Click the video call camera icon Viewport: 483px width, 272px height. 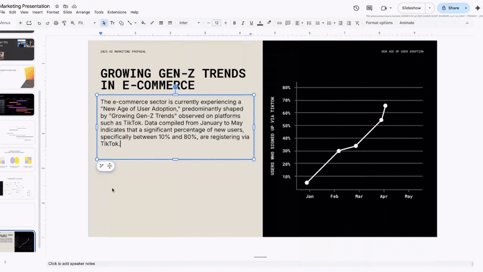(384, 8)
